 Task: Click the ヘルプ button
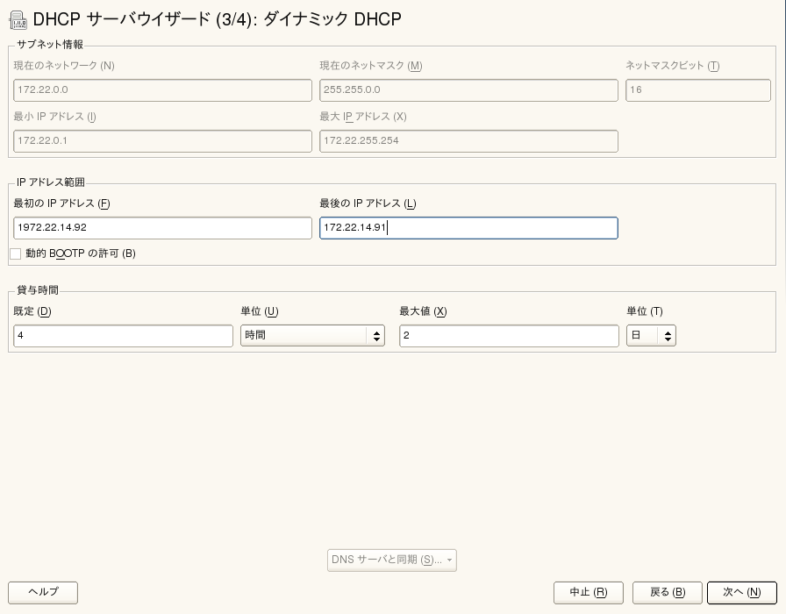[43, 592]
